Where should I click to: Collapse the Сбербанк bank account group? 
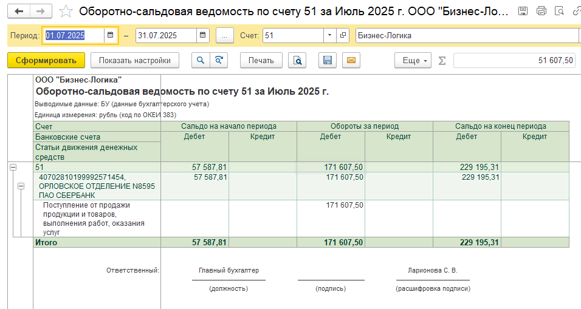pyautogui.click(x=21, y=186)
